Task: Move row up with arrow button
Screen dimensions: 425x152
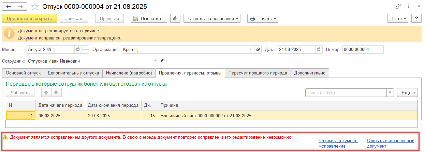Action: pyautogui.click(x=46, y=92)
